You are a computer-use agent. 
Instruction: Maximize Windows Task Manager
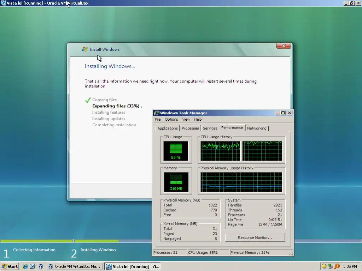(x=283, y=113)
